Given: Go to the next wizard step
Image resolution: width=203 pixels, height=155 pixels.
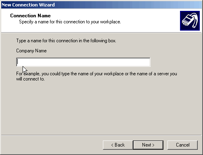Looking at the screenshot, I should click(148, 145).
